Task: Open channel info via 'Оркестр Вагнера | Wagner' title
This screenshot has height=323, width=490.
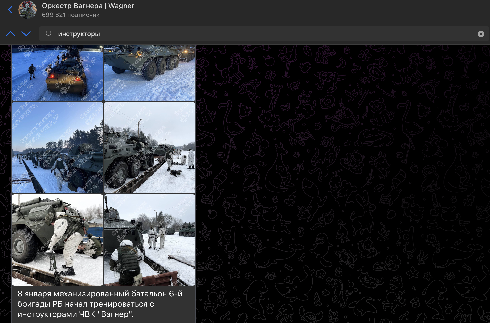Action: coord(88,6)
